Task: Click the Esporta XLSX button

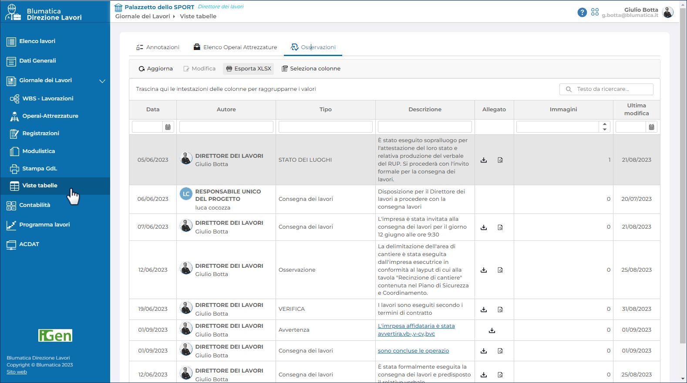Action: (x=248, y=69)
